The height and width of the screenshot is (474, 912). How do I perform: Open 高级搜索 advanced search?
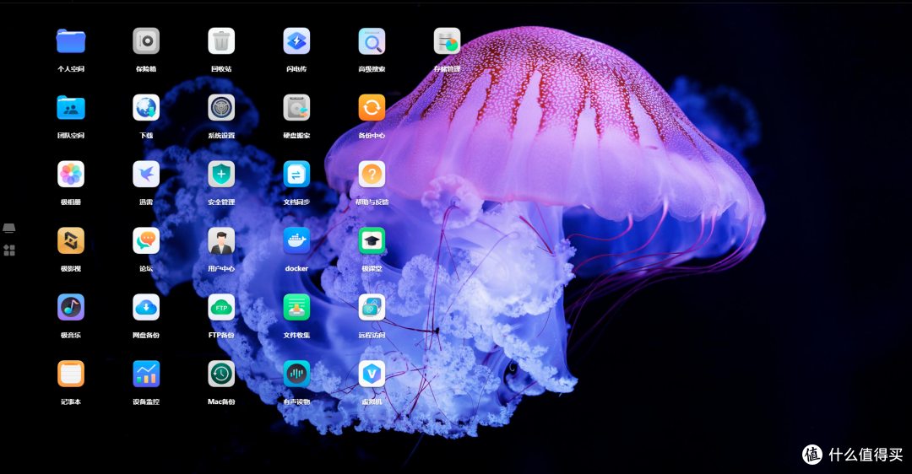372,42
